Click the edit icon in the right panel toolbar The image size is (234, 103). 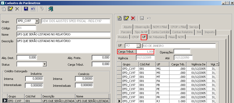pos(126,18)
